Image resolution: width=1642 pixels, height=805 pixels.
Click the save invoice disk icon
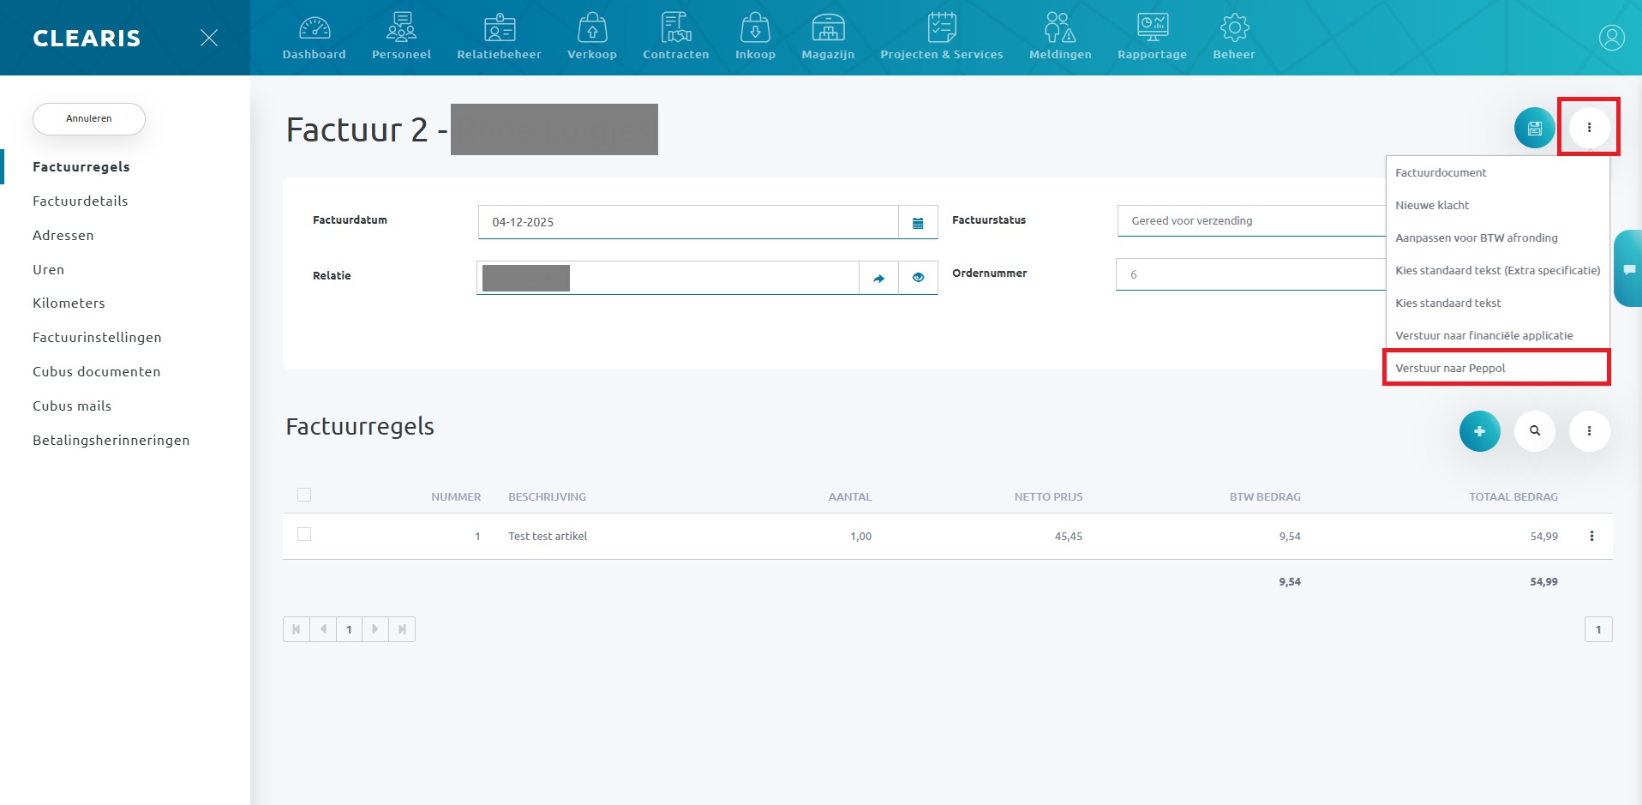tap(1534, 129)
